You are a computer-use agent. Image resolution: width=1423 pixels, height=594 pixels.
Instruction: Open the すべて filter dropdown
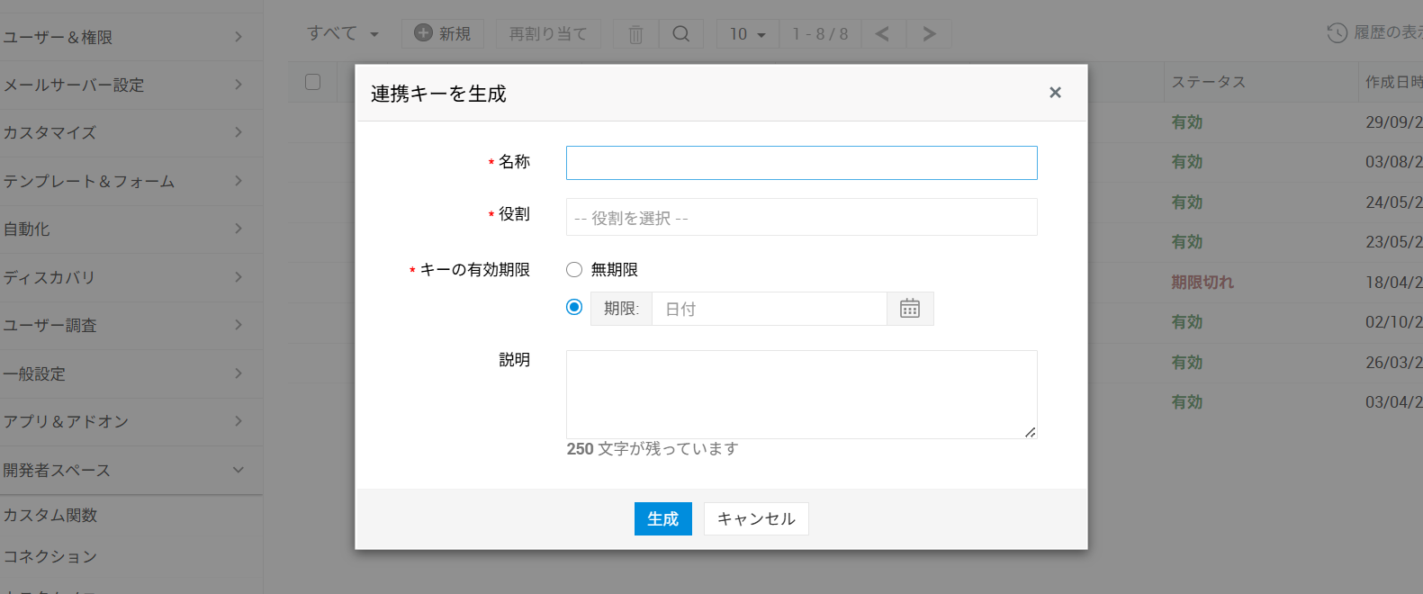(343, 34)
